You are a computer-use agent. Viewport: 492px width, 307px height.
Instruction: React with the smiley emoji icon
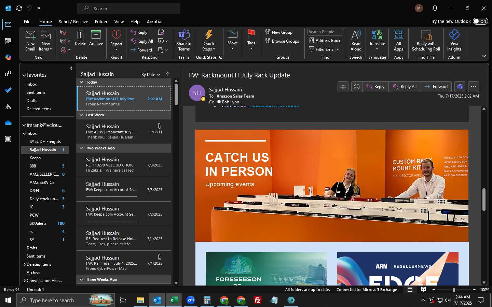(x=357, y=87)
